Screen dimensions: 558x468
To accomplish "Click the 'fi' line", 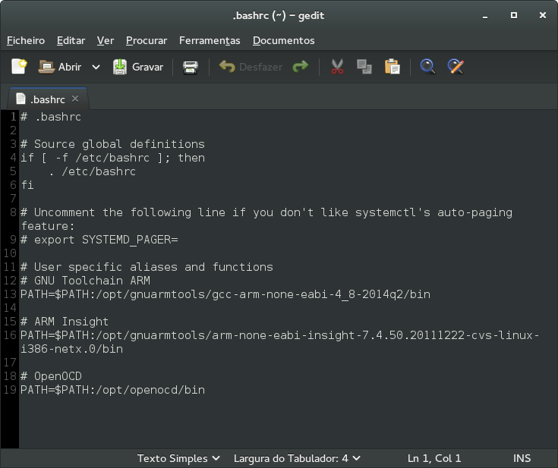I will [27, 185].
